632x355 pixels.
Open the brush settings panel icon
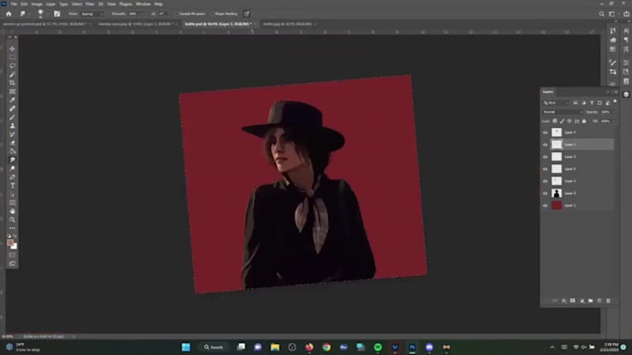point(57,14)
